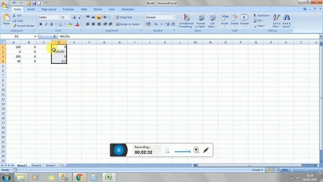Toggle Middle Align
This screenshot has height=182, width=323.
tap(93, 17)
